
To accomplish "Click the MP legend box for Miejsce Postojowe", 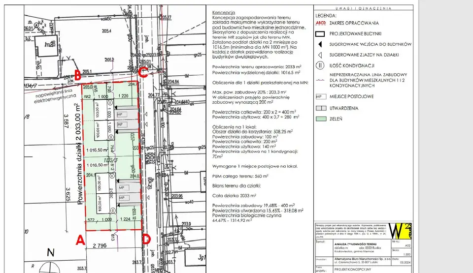I will tap(321, 96).
